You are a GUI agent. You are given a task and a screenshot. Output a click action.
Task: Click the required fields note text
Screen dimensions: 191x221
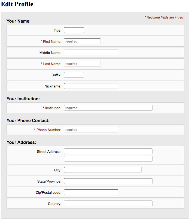click(164, 17)
